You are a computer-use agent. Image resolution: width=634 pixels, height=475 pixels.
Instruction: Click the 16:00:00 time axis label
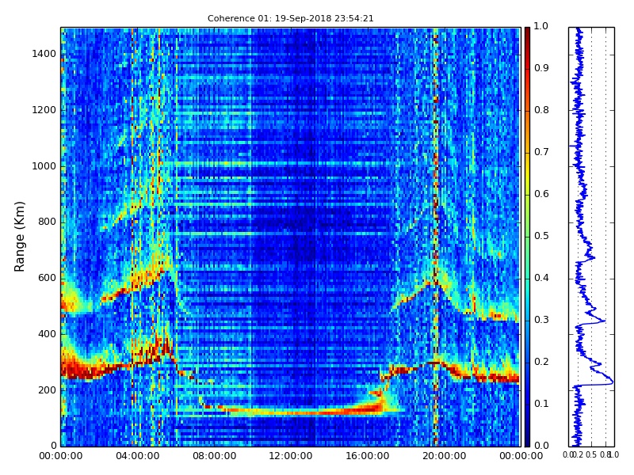pos(368,456)
